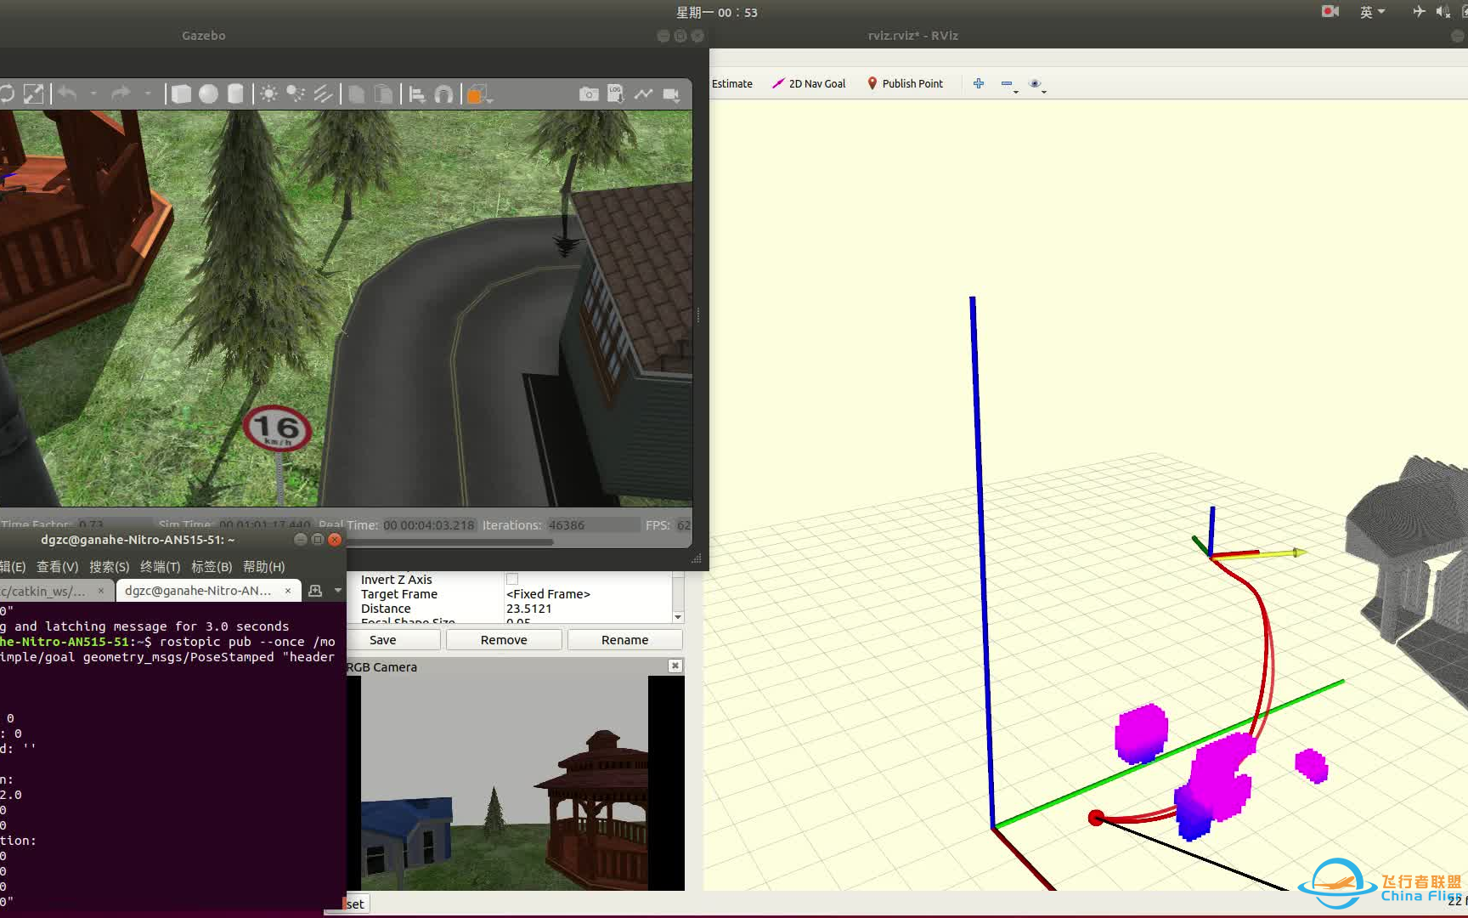1468x918 pixels.
Task: Select the Scale mode icon in Gazebo toolbar
Action: [33, 94]
